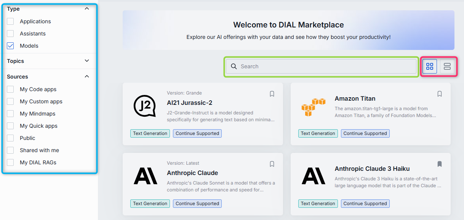The image size is (464, 220).
Task: Click Continue Supported tag on Claude 3 Haiku
Action: [x=365, y=204]
